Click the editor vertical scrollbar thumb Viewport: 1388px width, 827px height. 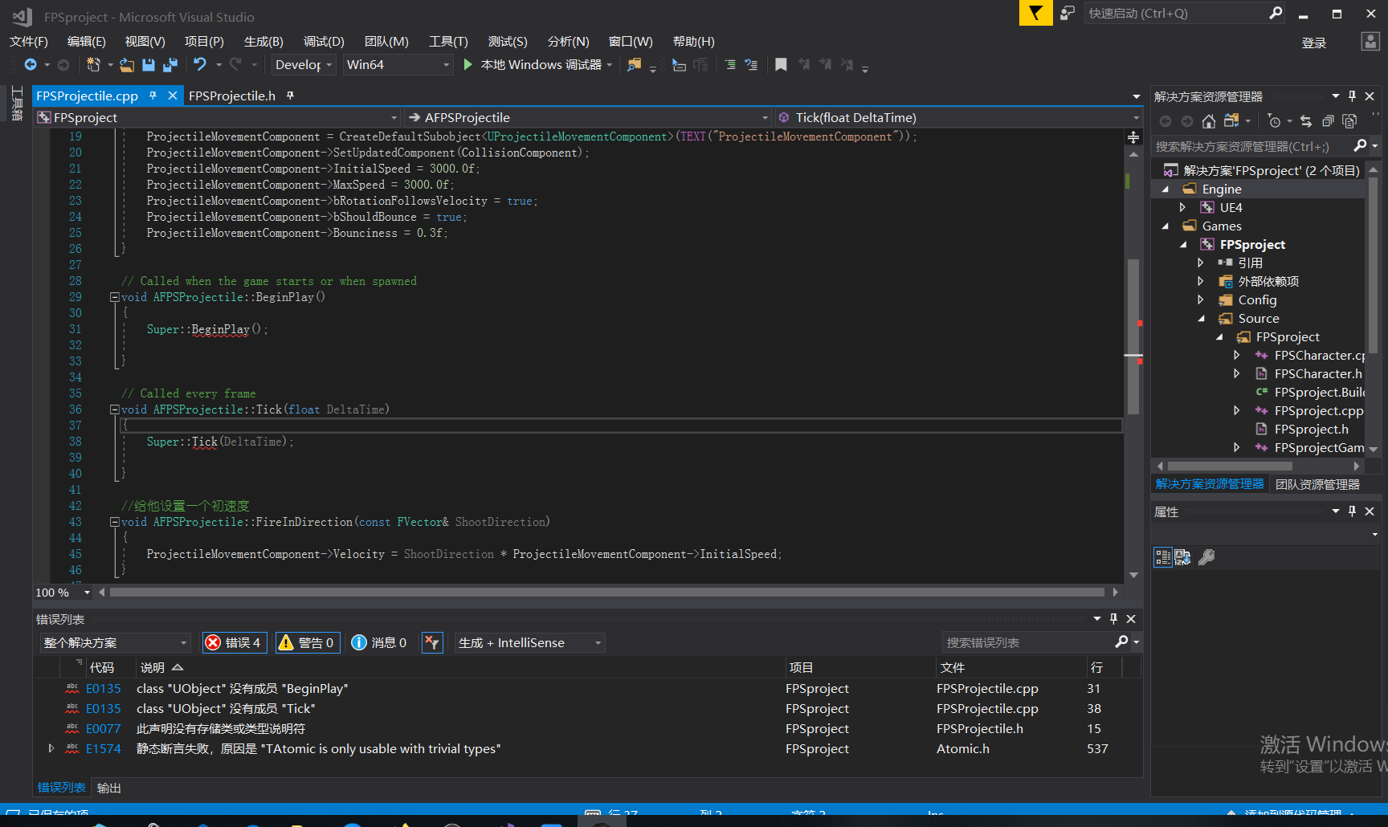pyautogui.click(x=1133, y=336)
